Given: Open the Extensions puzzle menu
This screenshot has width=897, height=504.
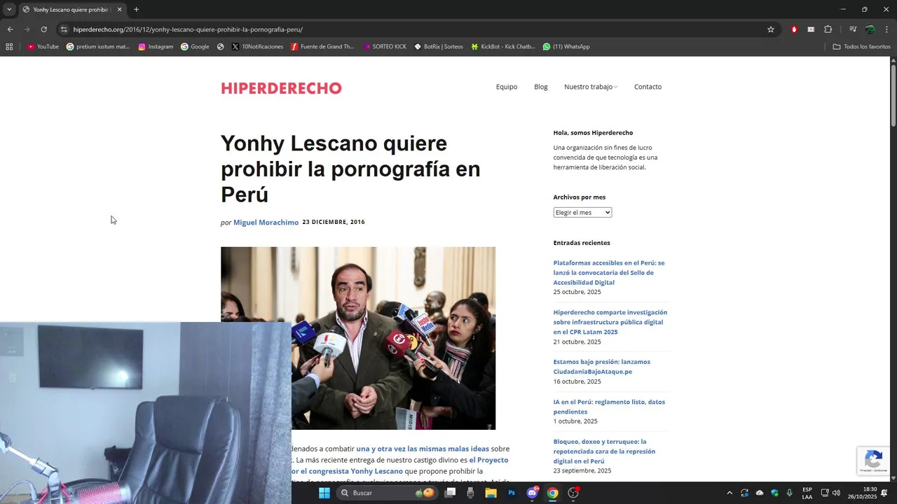Looking at the screenshot, I should pos(828,29).
